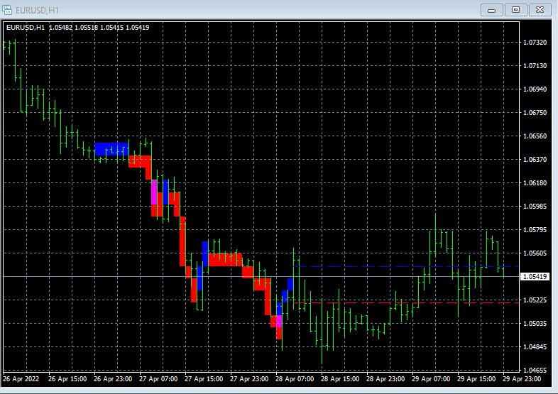This screenshot has width=558, height=394.
Task: Click time axis label 28 Apr 23:00
Action: click(385, 379)
